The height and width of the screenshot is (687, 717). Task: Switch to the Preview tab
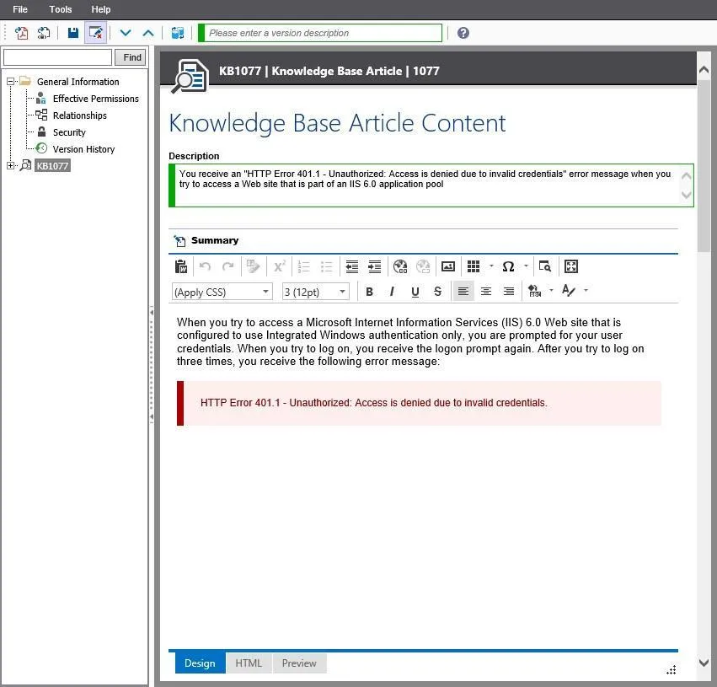click(299, 663)
